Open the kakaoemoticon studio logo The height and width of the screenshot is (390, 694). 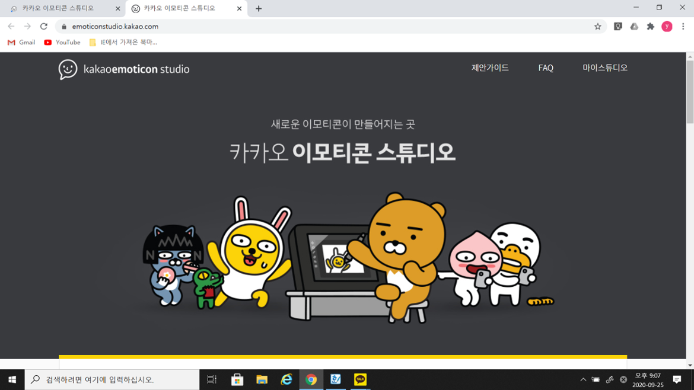[x=124, y=69]
